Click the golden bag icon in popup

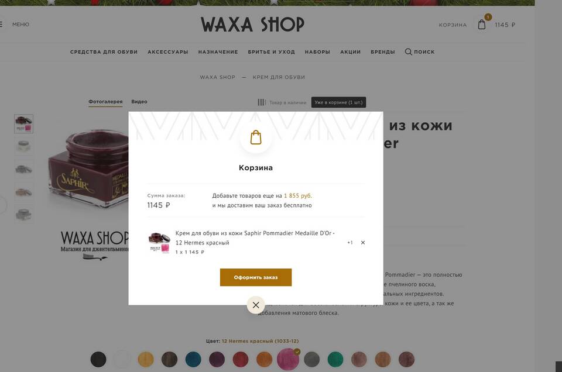click(x=256, y=137)
